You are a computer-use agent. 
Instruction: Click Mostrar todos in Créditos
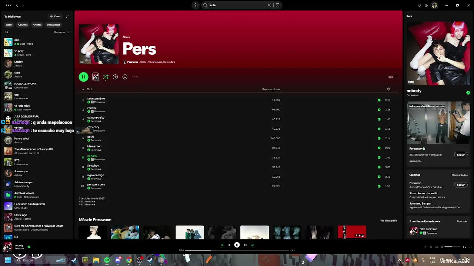tap(460, 175)
